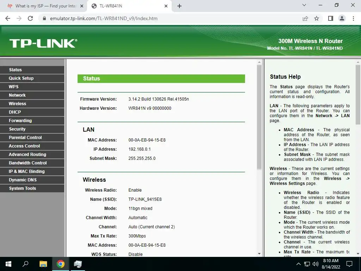Open the DHCP sidebar menu
Image resolution: width=361 pixels, height=271 pixels.
(32, 112)
